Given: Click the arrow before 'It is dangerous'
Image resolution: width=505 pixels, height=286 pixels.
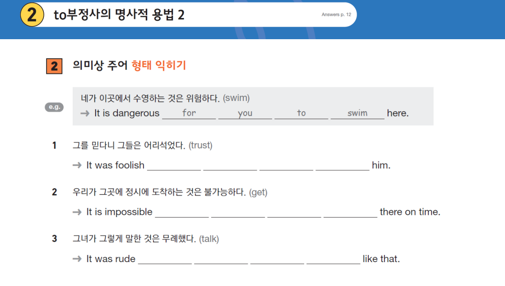Looking at the screenshot, I should [x=85, y=113].
